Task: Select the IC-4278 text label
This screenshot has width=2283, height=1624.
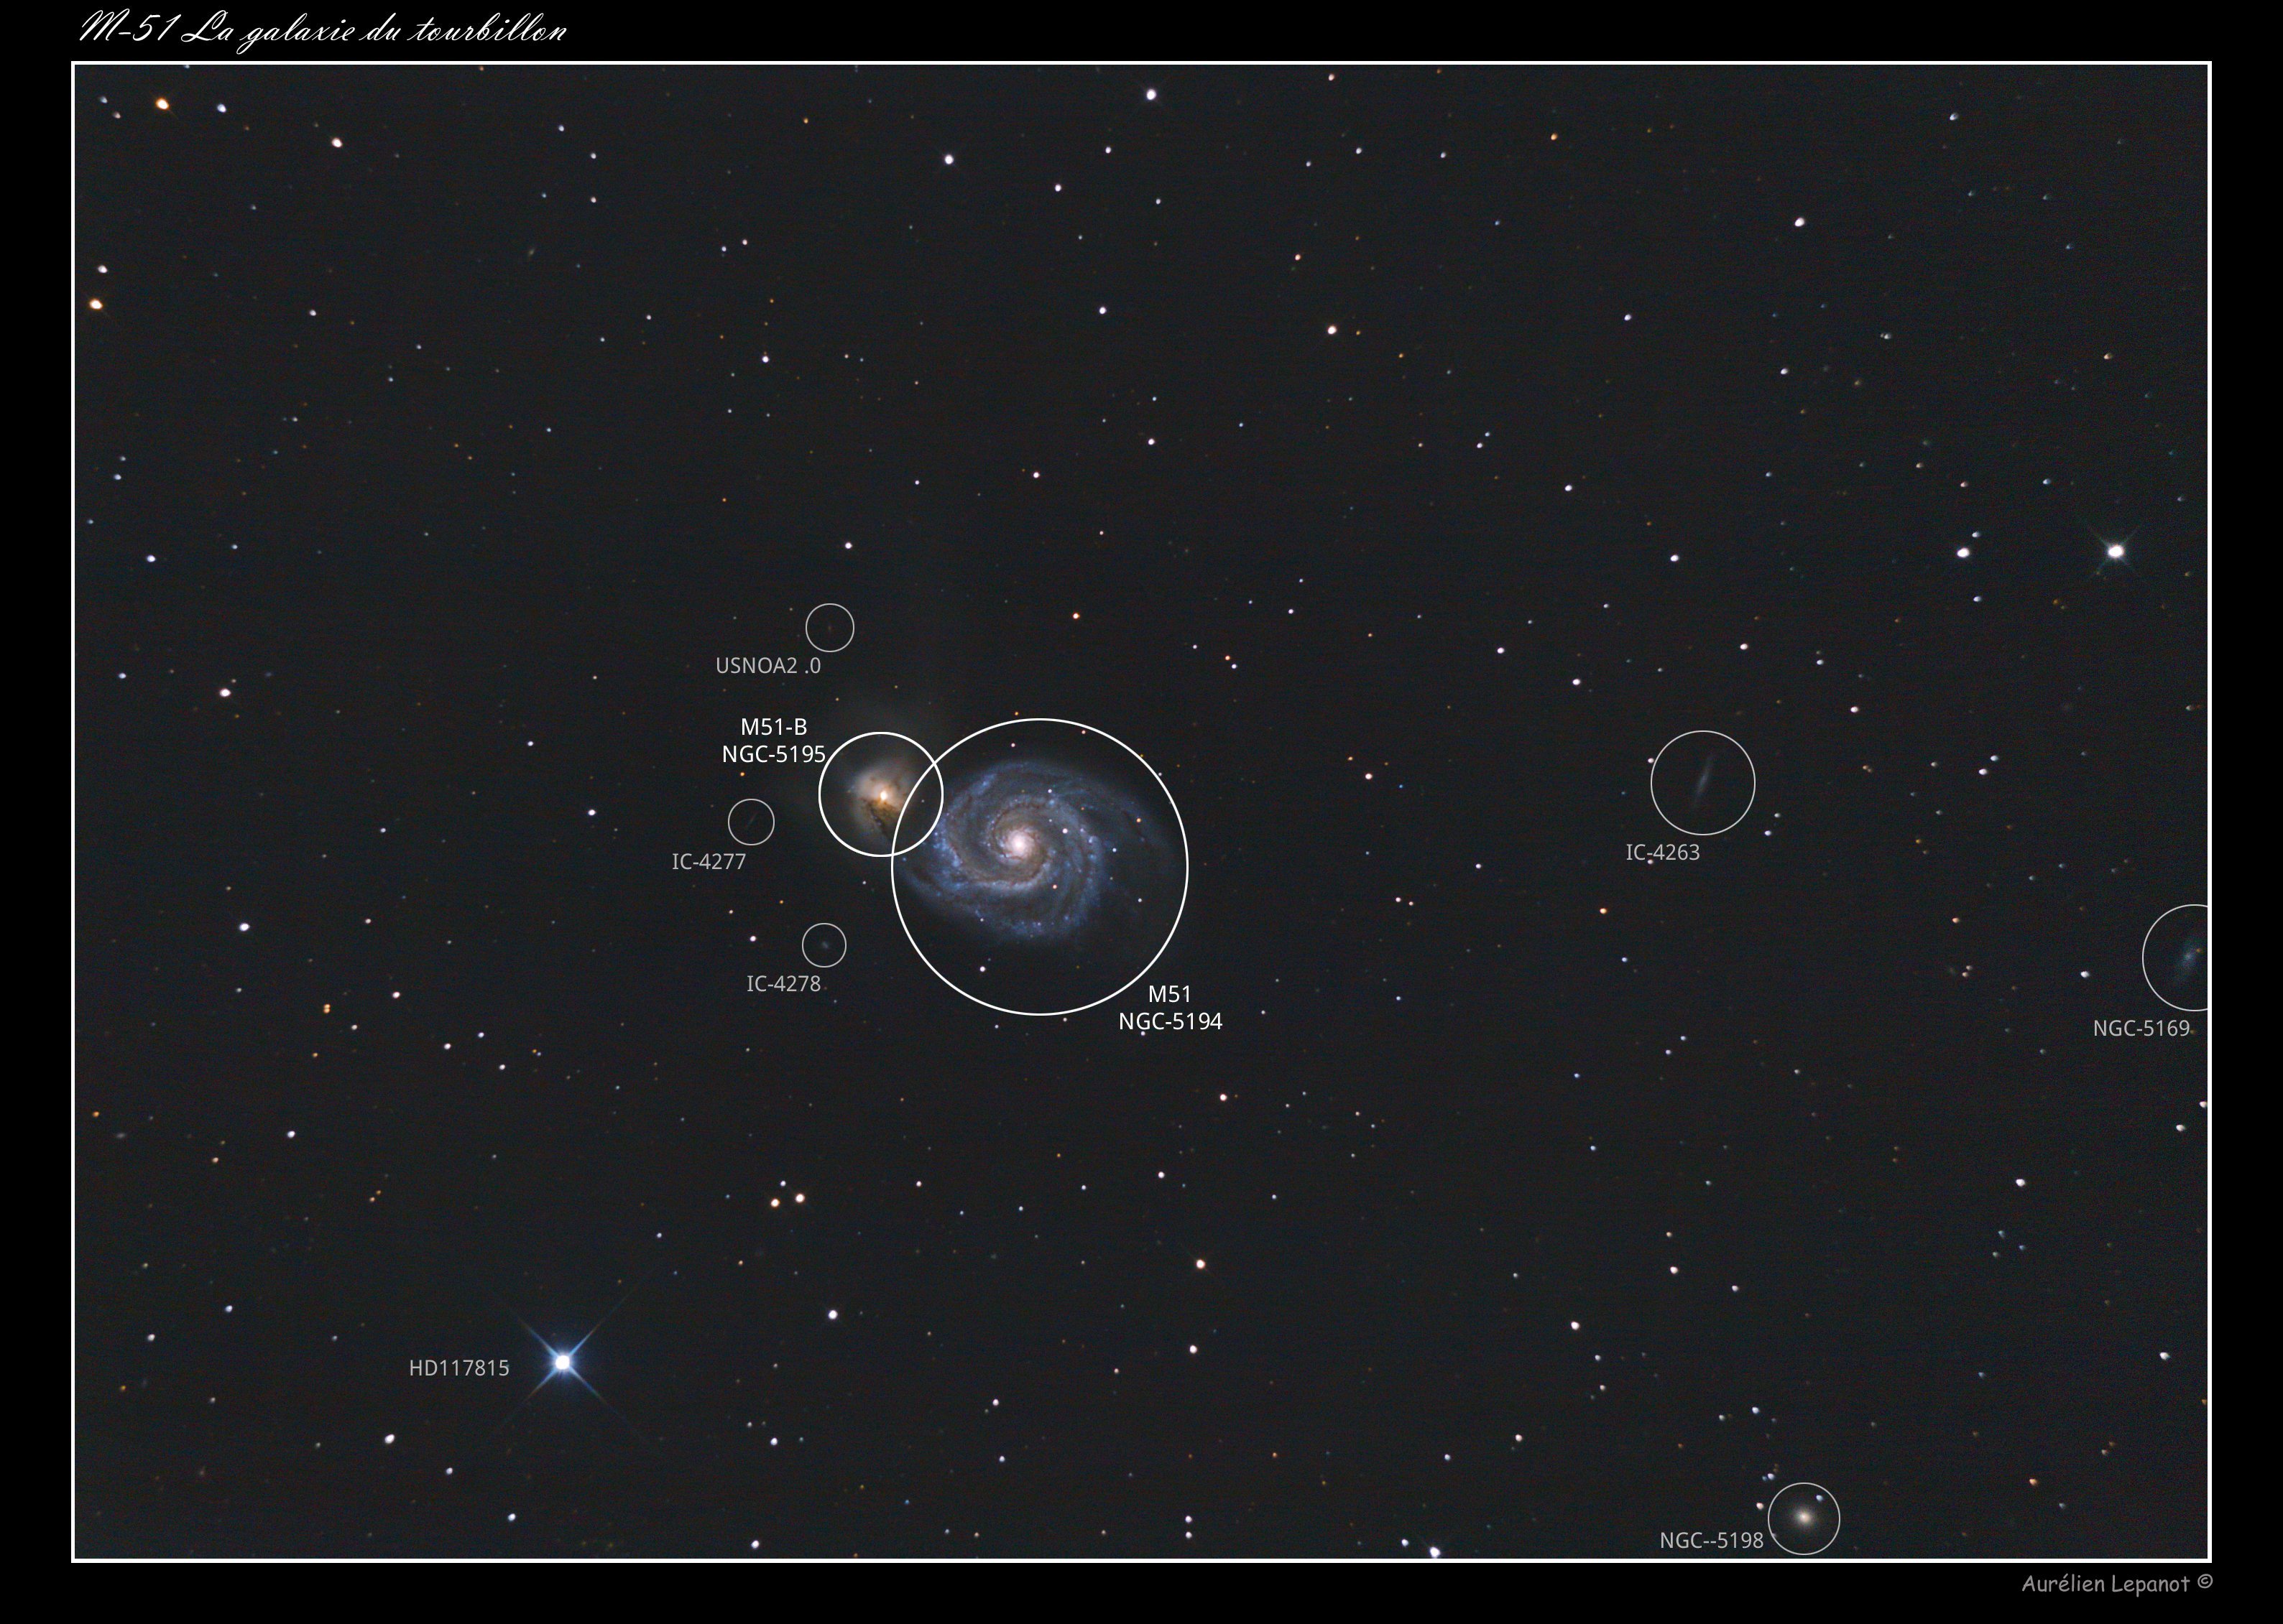Action: pos(783,984)
